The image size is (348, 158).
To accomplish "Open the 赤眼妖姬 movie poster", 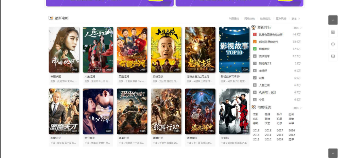I will pyautogui.click(x=64, y=50).
